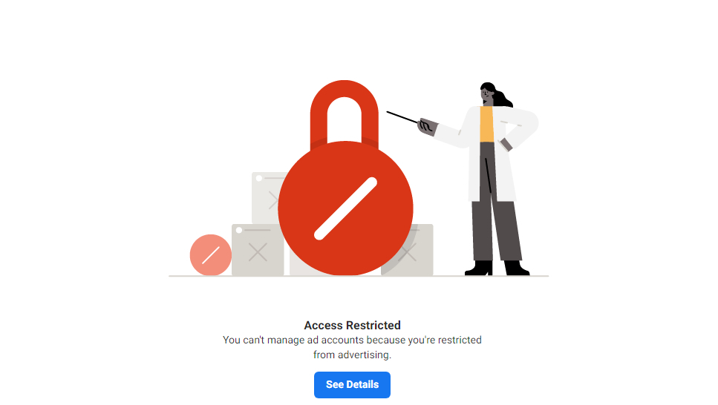The image size is (718, 405).
Task: Click the Access Restricted heading
Action: point(352,325)
